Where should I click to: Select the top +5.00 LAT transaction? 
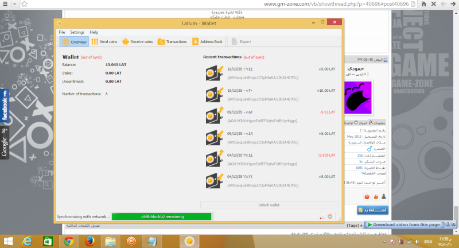click(x=270, y=73)
